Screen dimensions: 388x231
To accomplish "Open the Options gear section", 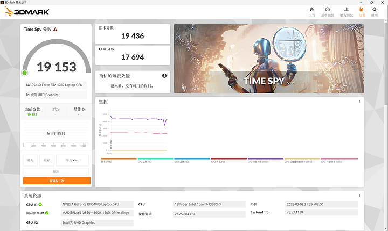I will (x=374, y=12).
